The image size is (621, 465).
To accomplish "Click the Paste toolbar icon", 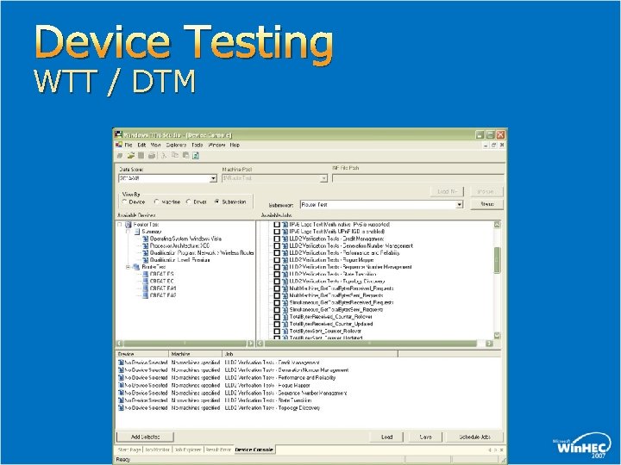I will tap(185, 156).
